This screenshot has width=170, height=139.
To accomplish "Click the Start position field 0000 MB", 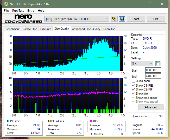I will click(153, 70).
